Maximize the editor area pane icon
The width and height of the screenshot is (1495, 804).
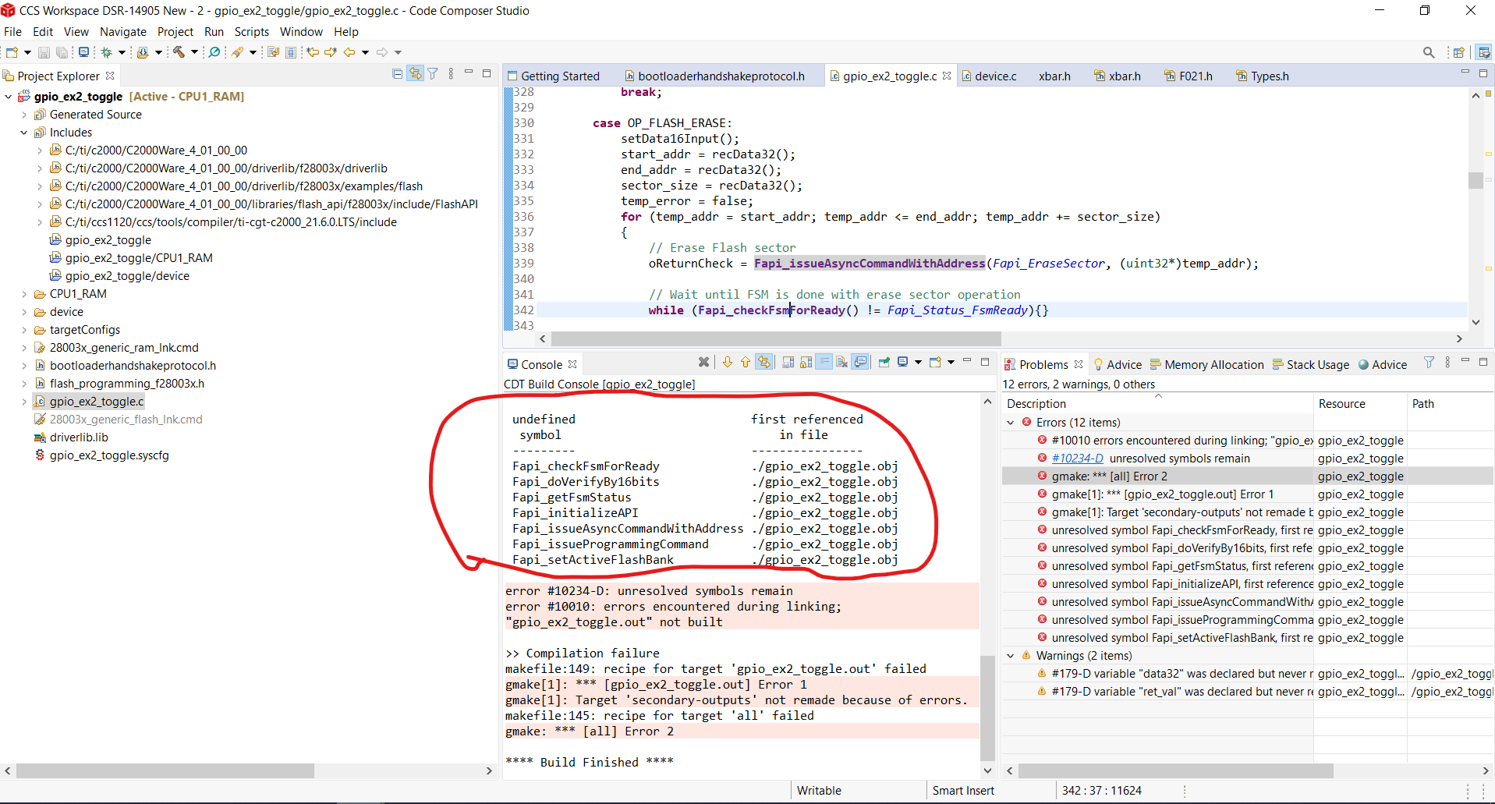(x=1483, y=73)
